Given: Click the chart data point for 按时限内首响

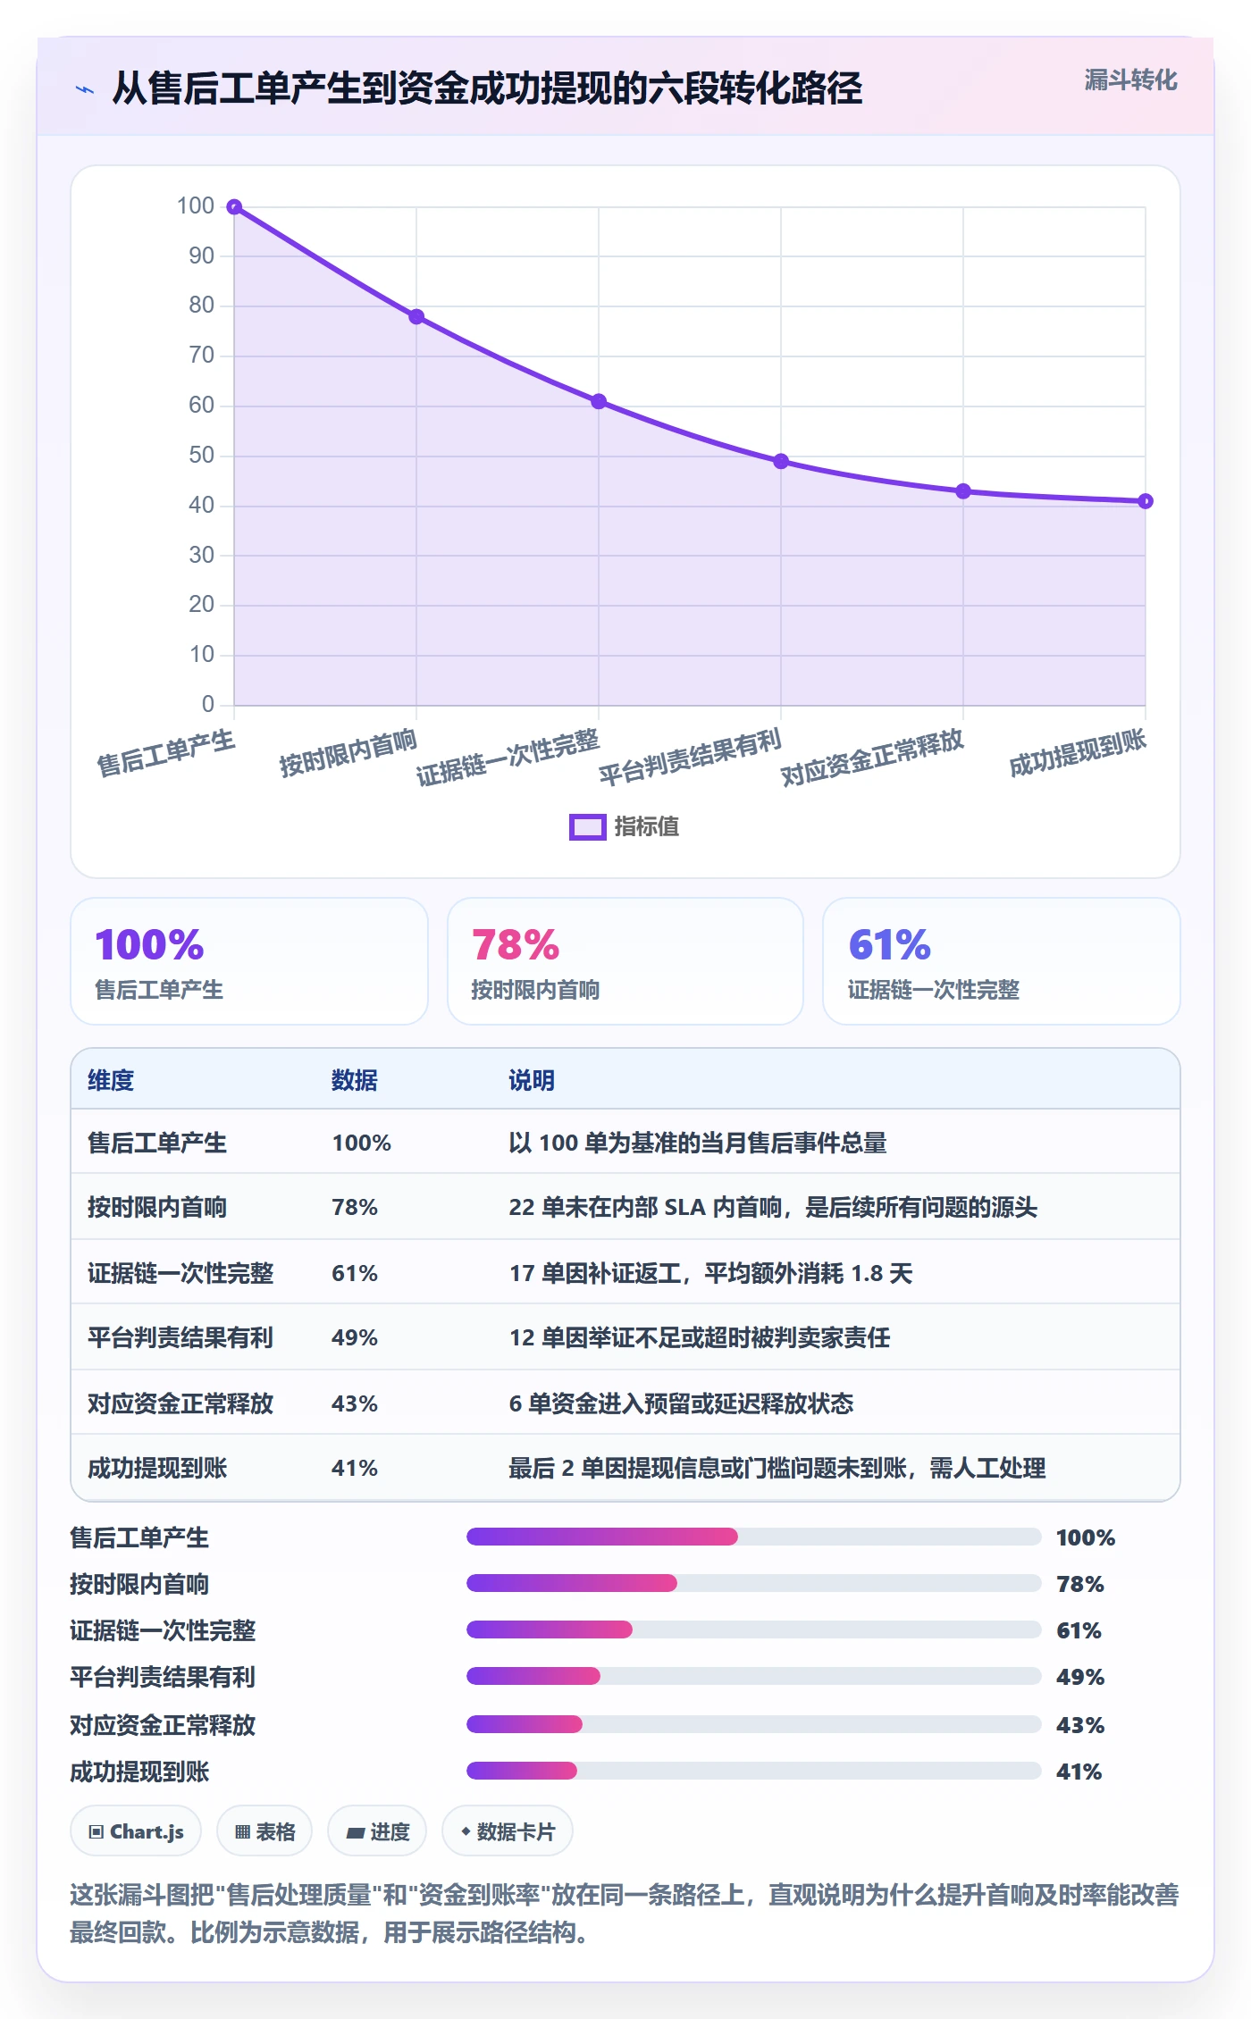Looking at the screenshot, I should pos(416,317).
